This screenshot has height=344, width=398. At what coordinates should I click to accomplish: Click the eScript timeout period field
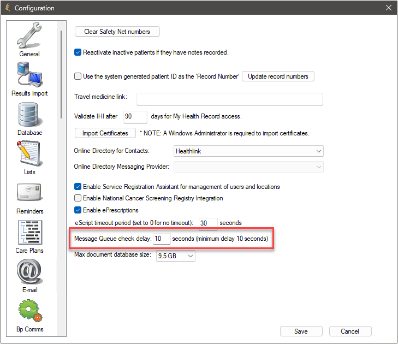(x=208, y=223)
